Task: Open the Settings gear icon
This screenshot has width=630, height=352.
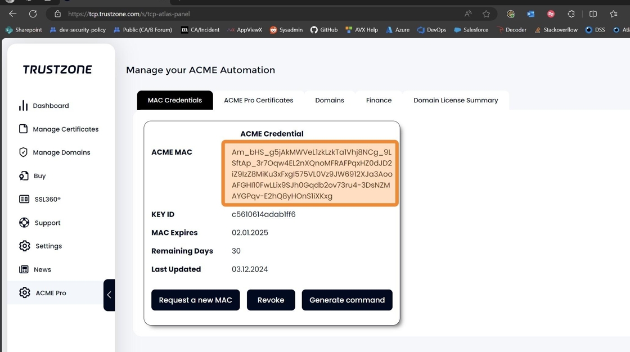Action: click(x=25, y=246)
